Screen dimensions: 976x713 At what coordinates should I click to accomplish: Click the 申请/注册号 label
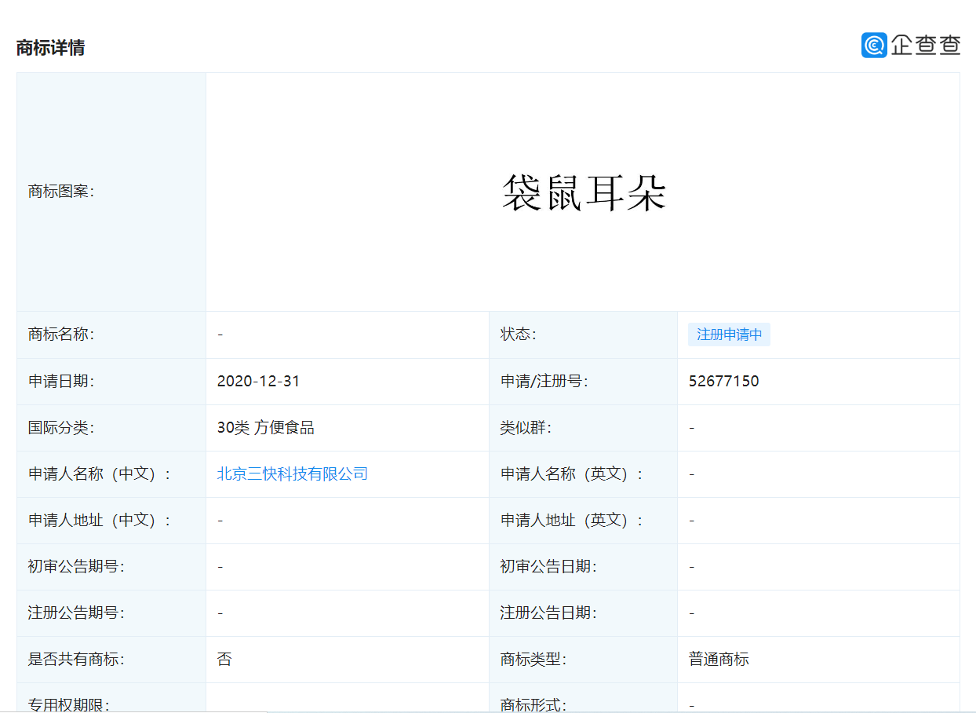[544, 382]
